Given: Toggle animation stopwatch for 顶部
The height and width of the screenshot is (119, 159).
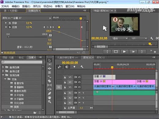Looking at the screenshot, I should pos(10,23).
